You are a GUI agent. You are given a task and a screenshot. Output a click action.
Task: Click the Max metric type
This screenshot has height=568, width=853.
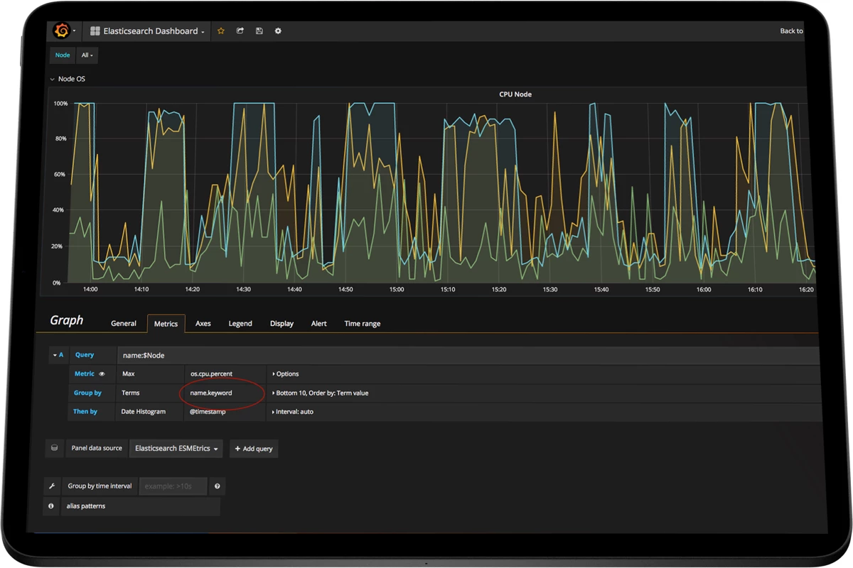(x=149, y=374)
